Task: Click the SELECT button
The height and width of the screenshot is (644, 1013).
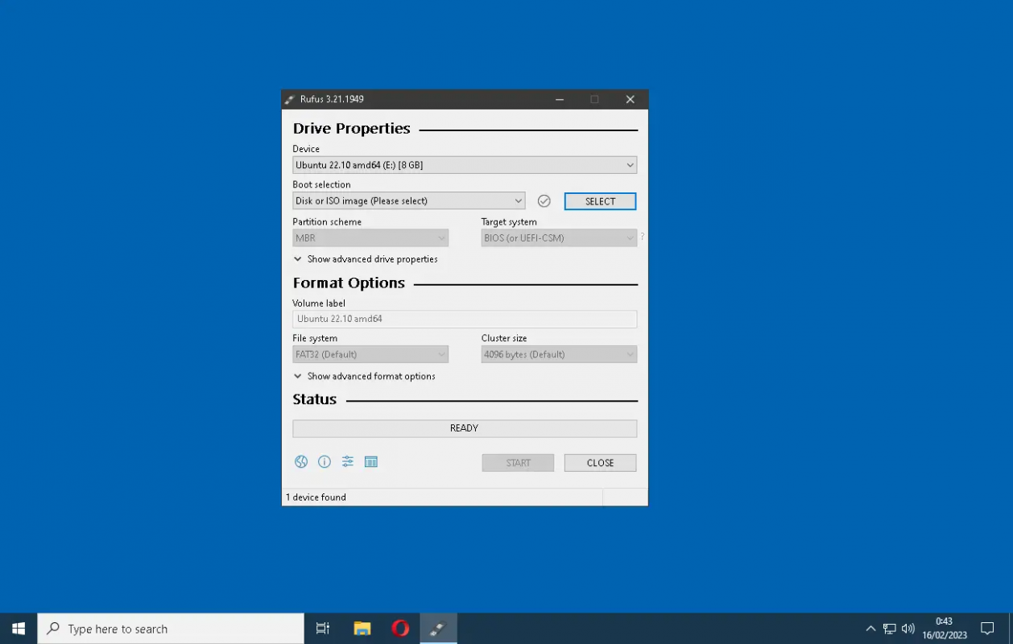Action: point(601,201)
